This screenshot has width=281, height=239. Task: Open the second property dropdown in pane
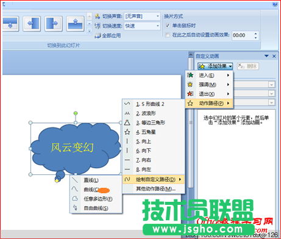(271, 93)
